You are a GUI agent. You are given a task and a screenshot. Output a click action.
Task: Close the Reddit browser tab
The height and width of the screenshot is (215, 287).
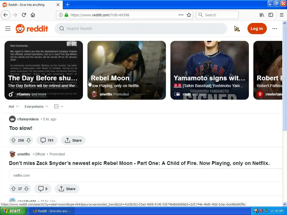pyautogui.click(x=58, y=5)
